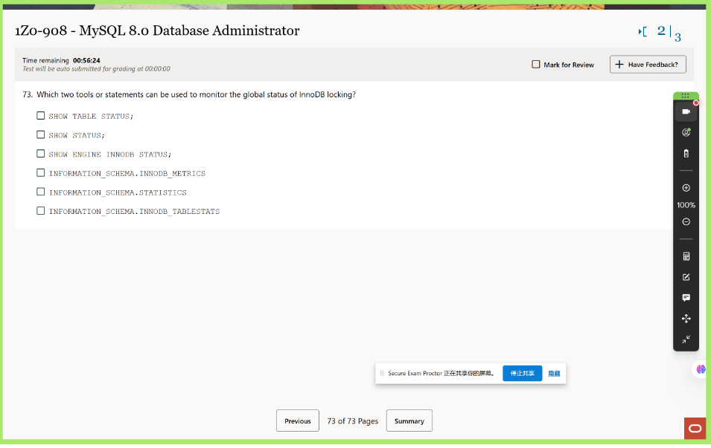This screenshot has height=448, width=711.
Task: Click the time remaining 00:56:24 value
Action: pos(86,60)
